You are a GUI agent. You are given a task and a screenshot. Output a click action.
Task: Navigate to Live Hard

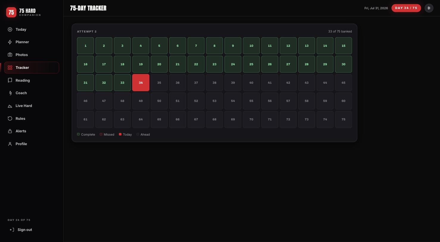pos(32,106)
